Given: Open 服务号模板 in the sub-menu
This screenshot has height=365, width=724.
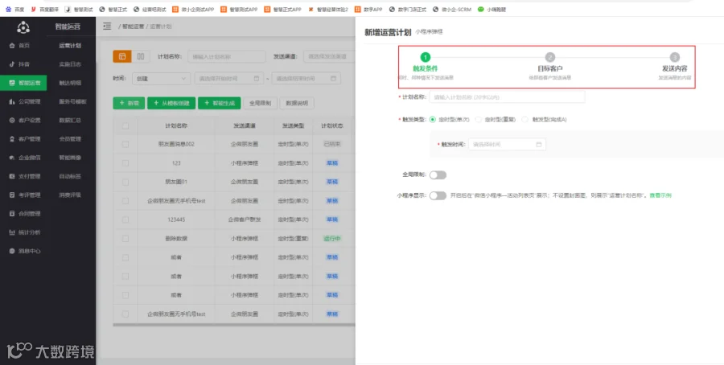Looking at the screenshot, I should (x=72, y=101).
